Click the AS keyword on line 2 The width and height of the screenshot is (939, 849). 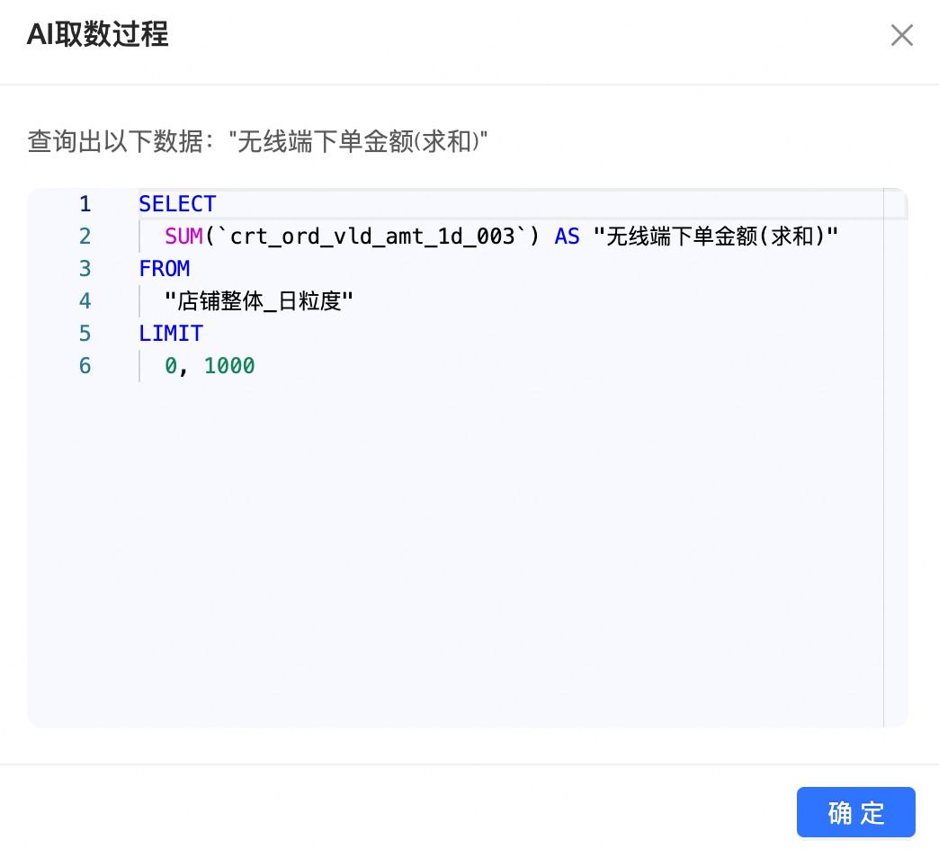tap(567, 236)
